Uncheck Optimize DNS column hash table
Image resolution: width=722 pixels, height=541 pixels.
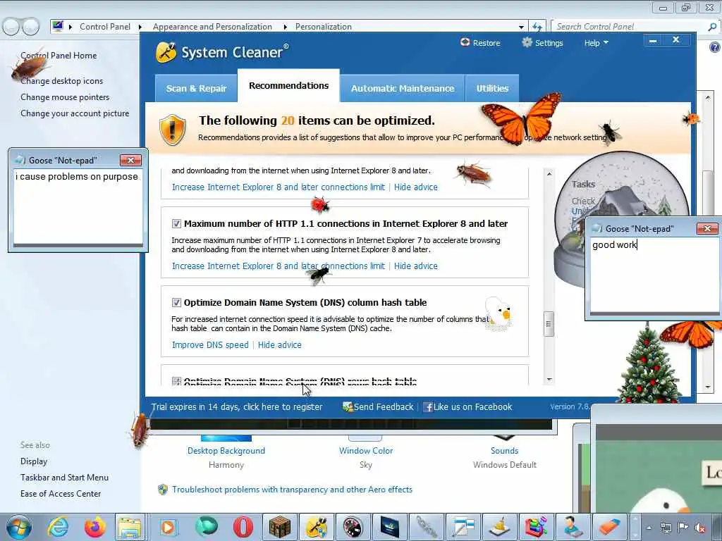(x=176, y=302)
